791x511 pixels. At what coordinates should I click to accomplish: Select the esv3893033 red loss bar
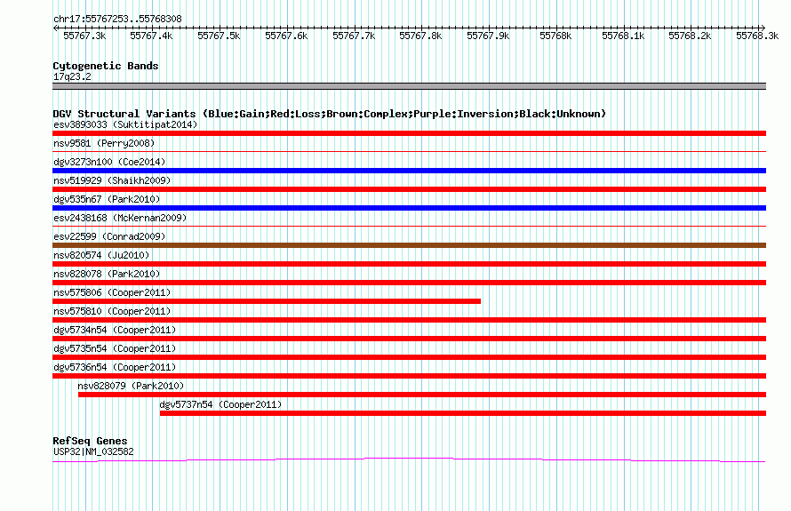tap(409, 133)
